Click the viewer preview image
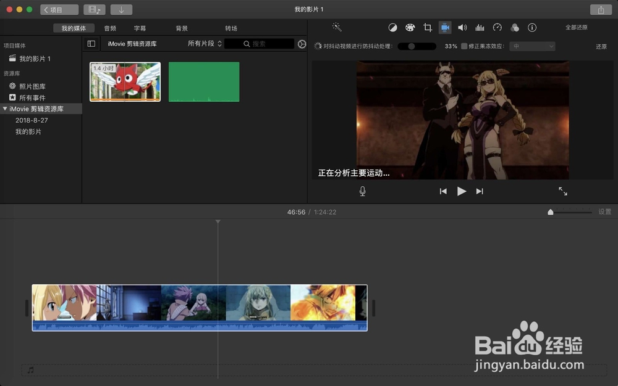The image size is (618, 386). click(463, 120)
